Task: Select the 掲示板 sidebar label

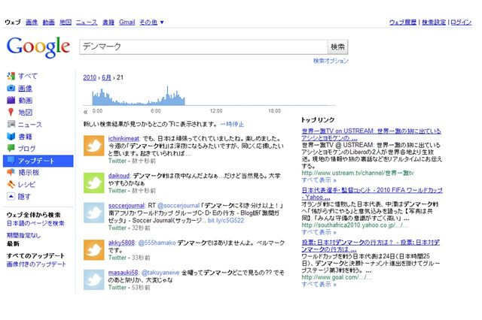Action: coord(29,173)
